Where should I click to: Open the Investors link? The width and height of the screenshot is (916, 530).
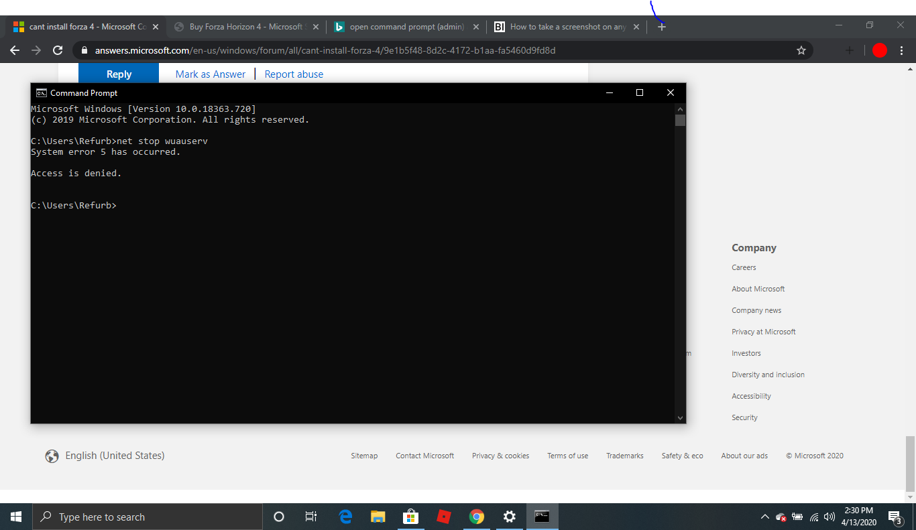(746, 353)
